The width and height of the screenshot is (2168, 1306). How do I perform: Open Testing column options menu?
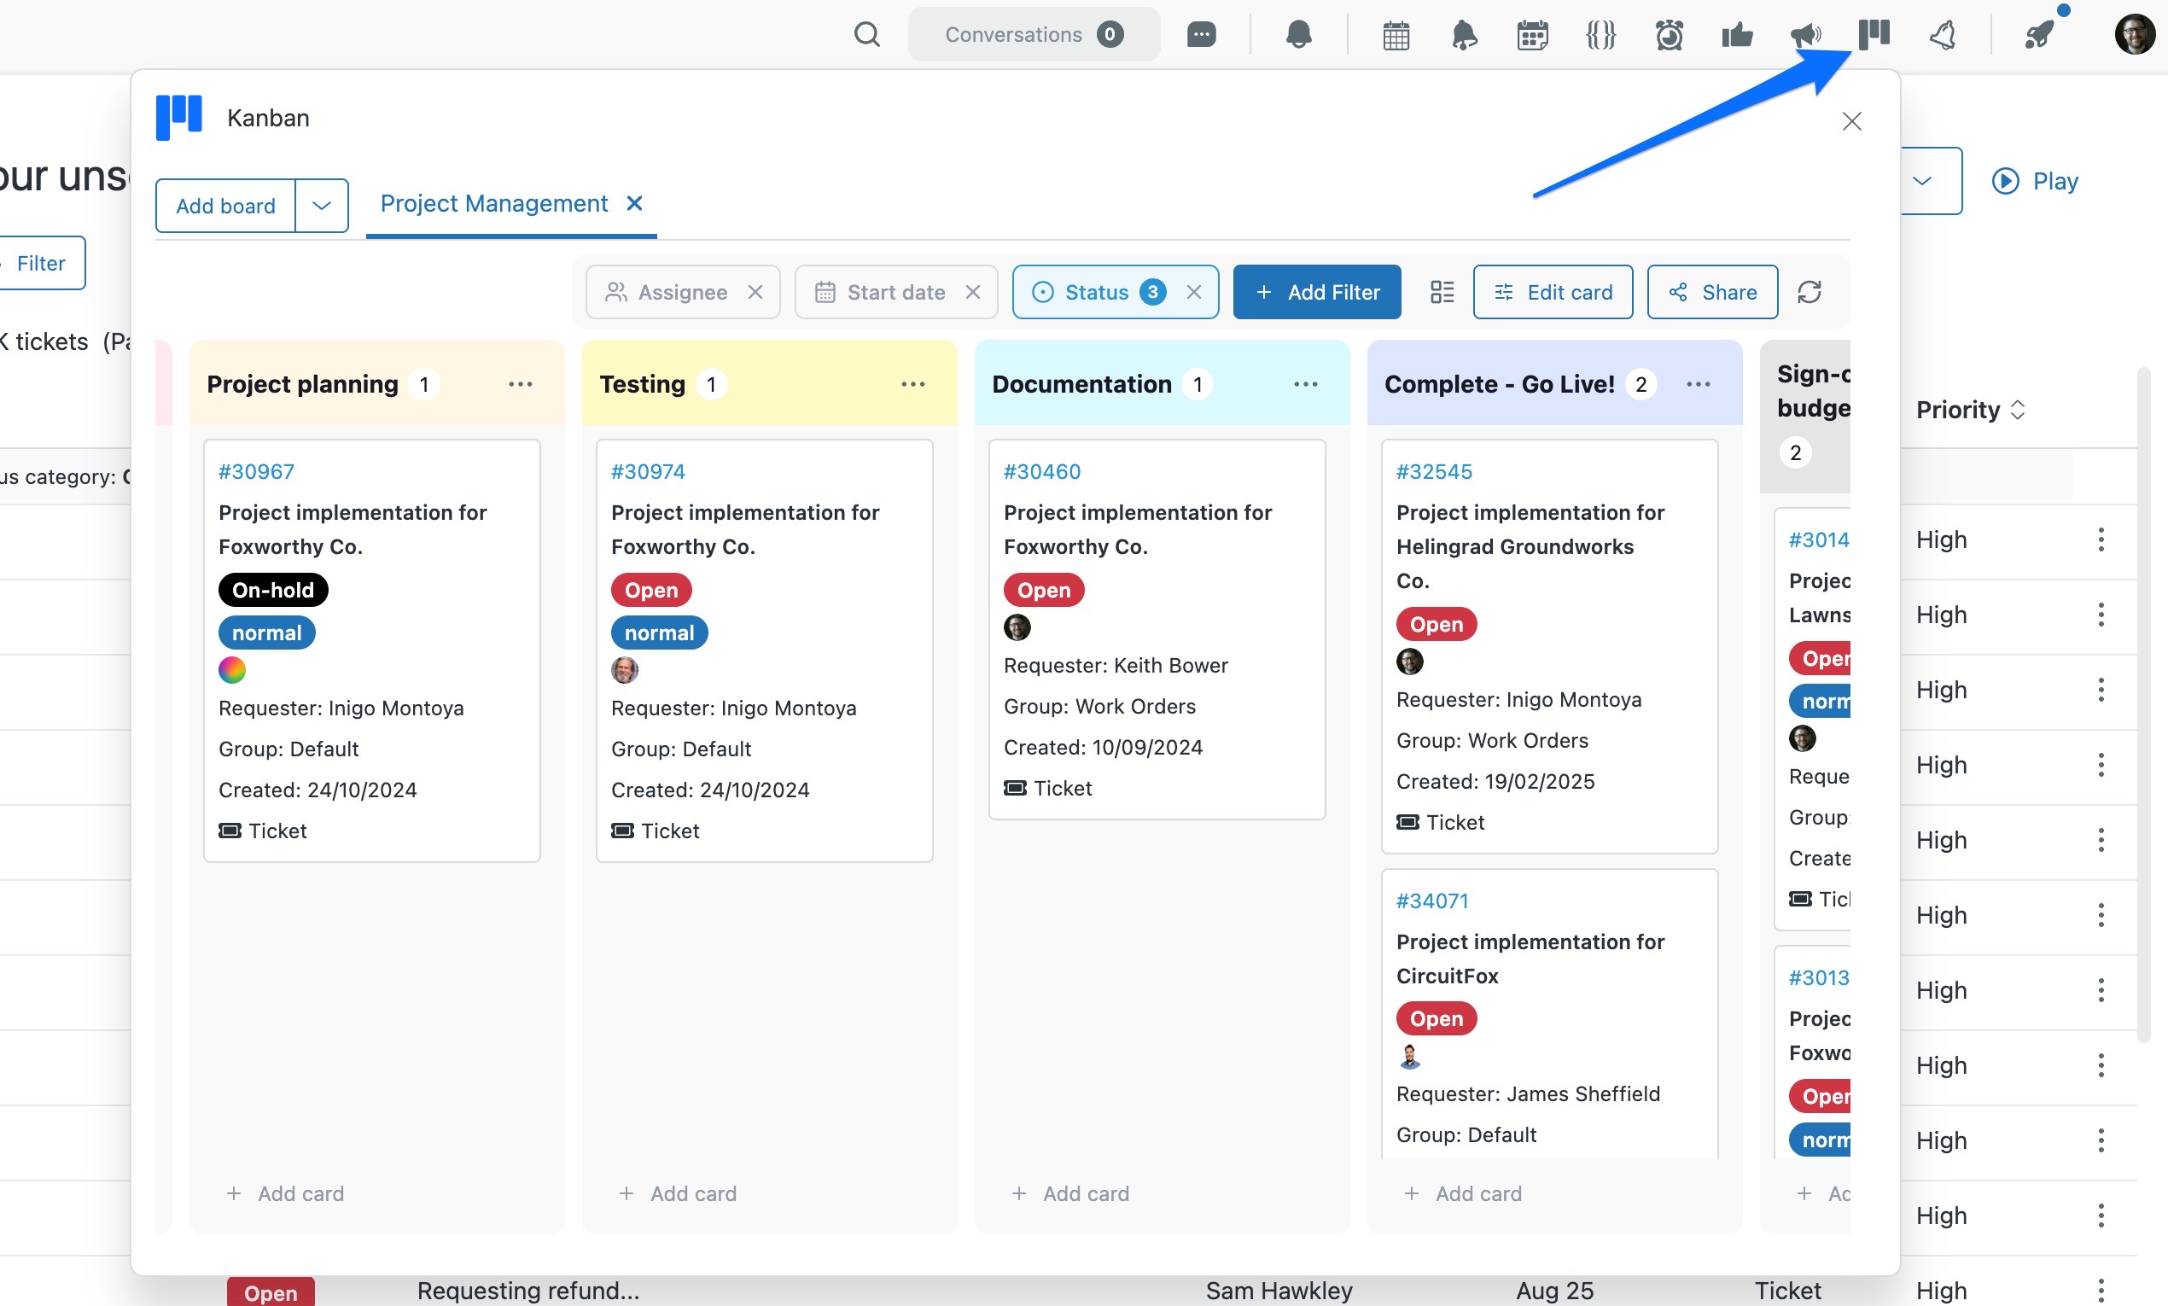click(913, 385)
